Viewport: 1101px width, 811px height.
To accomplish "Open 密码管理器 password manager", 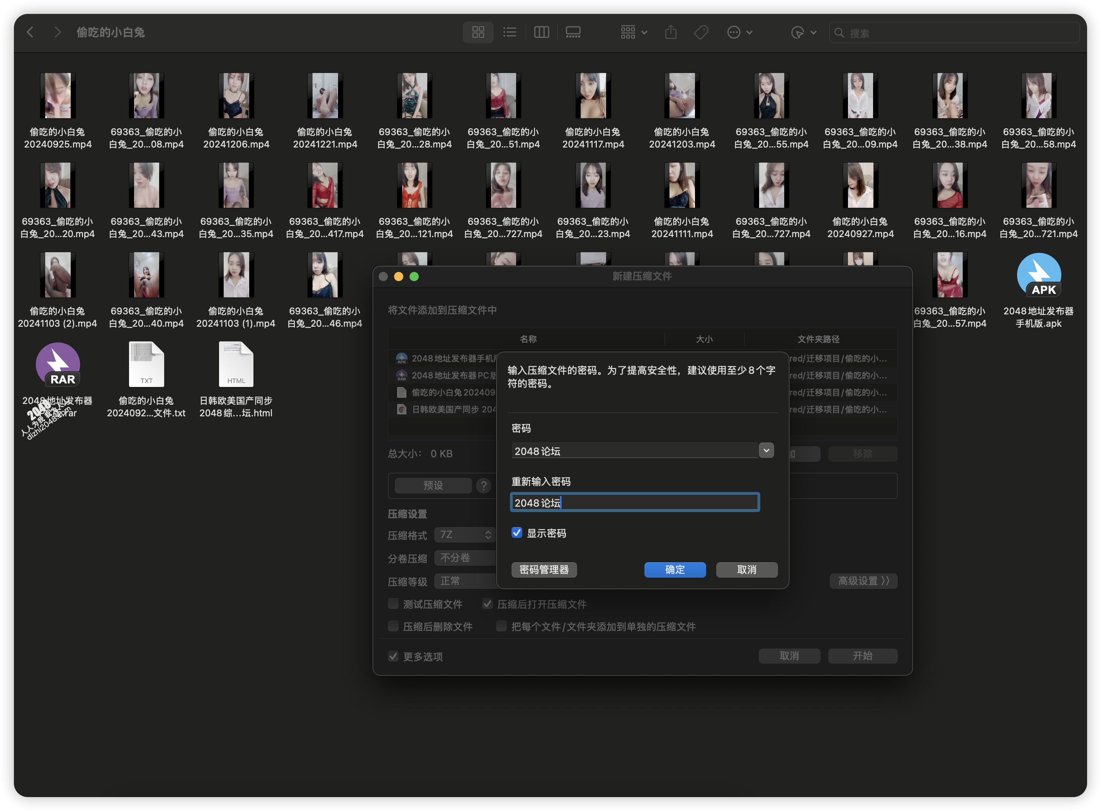I will pyautogui.click(x=544, y=570).
